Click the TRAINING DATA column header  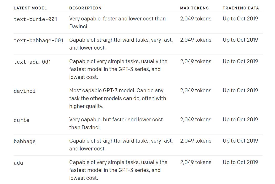coord(241,8)
